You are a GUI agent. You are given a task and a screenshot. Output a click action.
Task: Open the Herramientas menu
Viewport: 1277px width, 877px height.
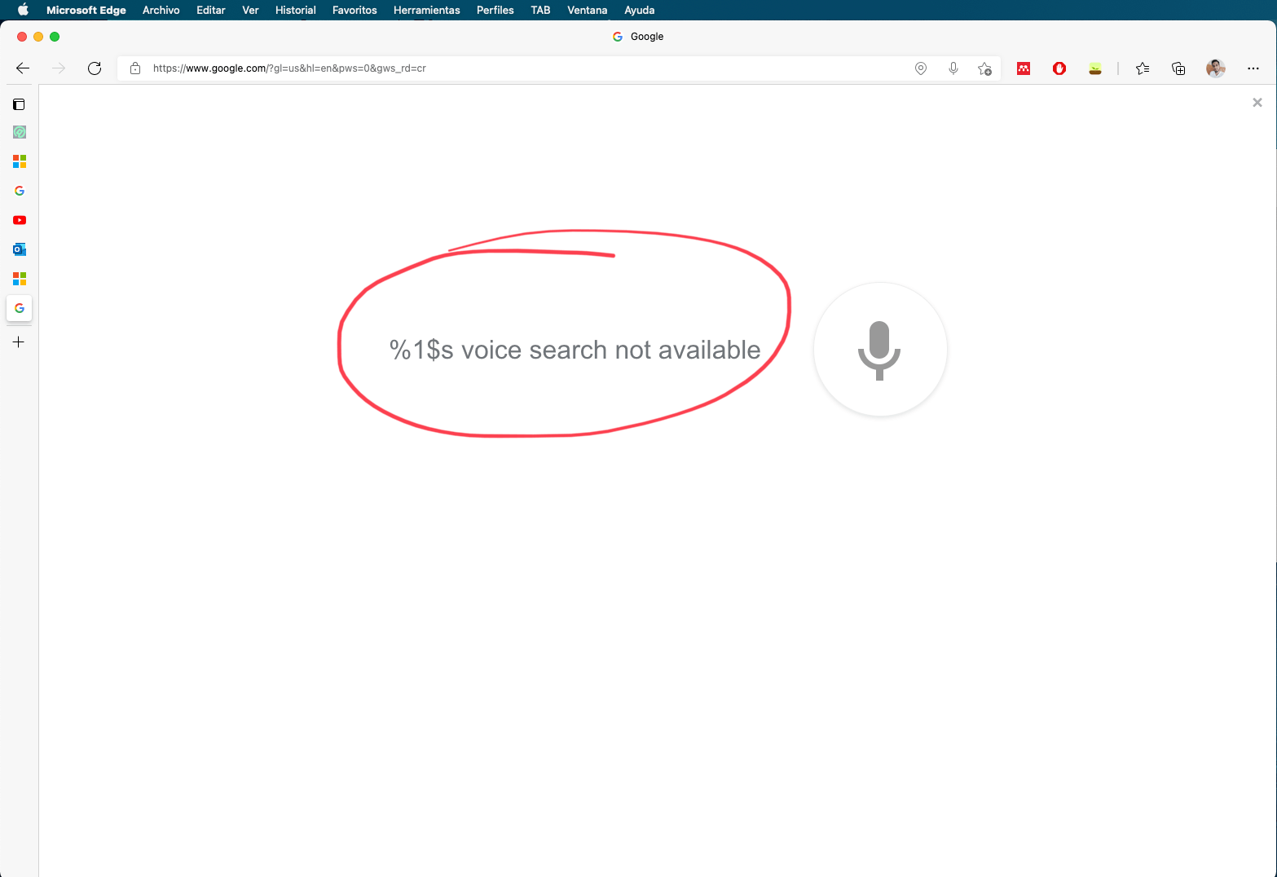coord(426,10)
